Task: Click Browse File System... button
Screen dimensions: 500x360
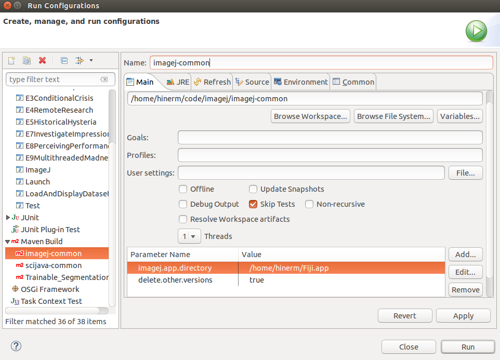Action: pos(393,116)
